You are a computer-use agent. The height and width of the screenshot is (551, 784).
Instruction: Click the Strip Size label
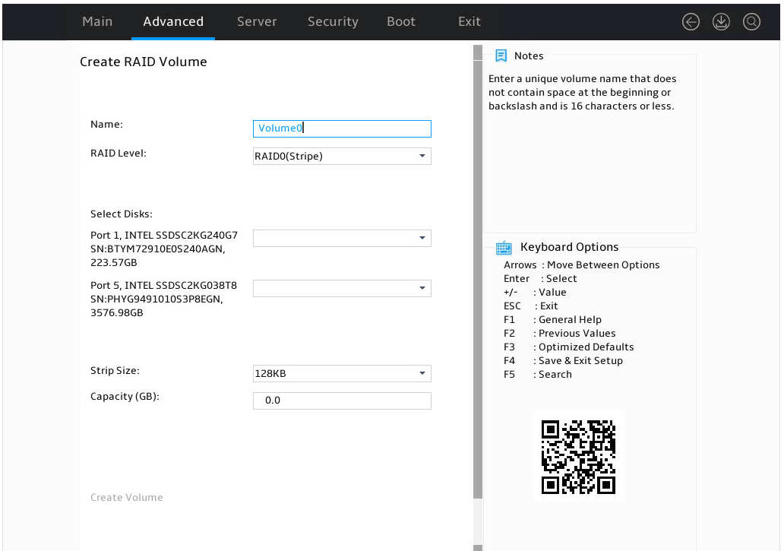pos(115,371)
